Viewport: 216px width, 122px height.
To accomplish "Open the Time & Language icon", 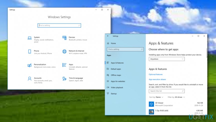I will pos(64,79).
